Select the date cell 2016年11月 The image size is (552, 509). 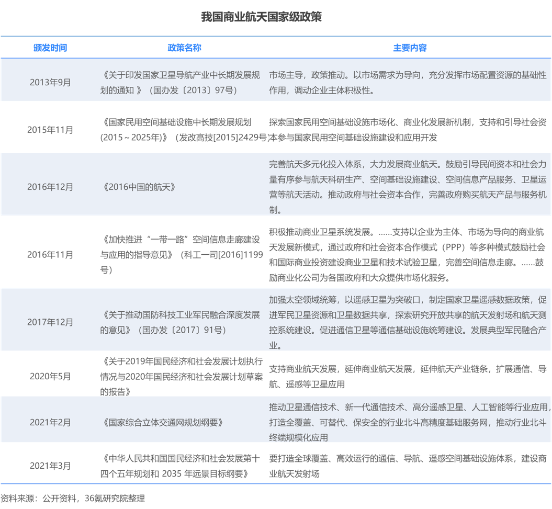point(50,254)
